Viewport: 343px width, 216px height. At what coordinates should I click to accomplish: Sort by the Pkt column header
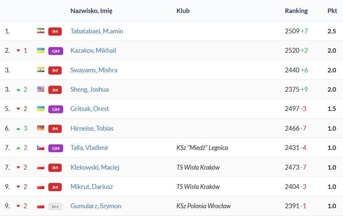pyautogui.click(x=332, y=11)
